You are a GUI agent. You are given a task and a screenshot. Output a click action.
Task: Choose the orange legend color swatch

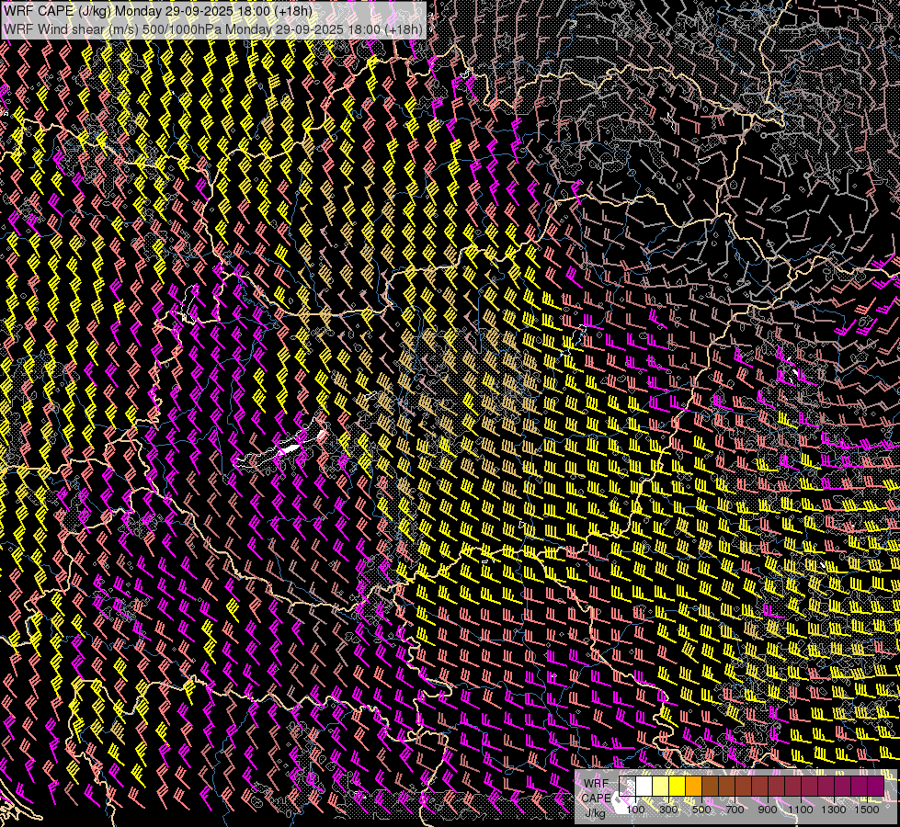click(x=694, y=787)
